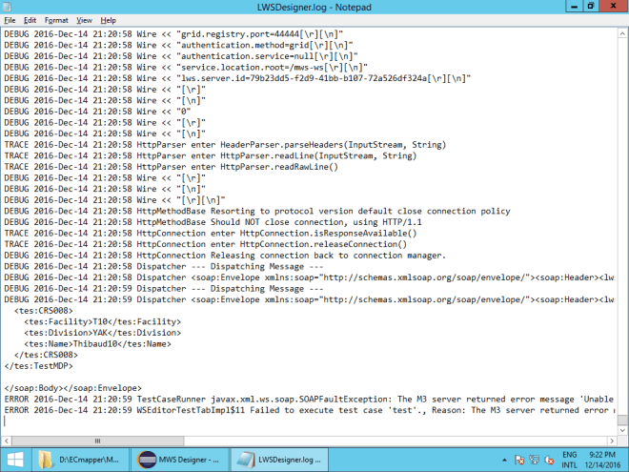Open the Edit menu
The width and height of the screenshot is (629, 472).
click(30, 19)
